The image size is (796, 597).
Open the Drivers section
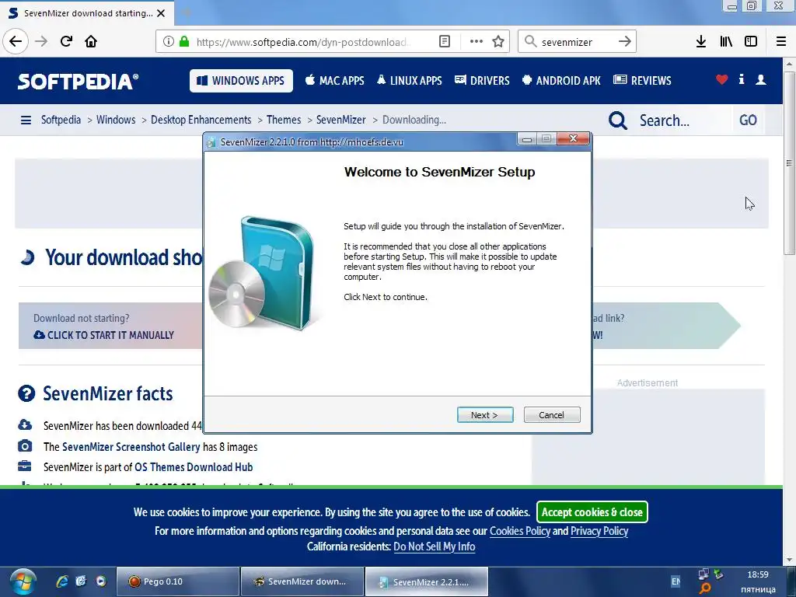click(482, 81)
